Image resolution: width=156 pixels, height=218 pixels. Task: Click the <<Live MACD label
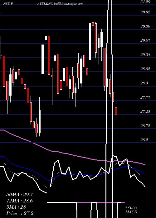point(131,210)
